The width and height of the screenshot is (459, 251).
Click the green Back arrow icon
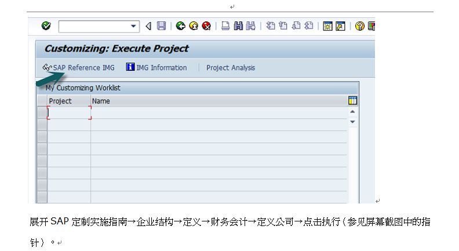point(181,26)
